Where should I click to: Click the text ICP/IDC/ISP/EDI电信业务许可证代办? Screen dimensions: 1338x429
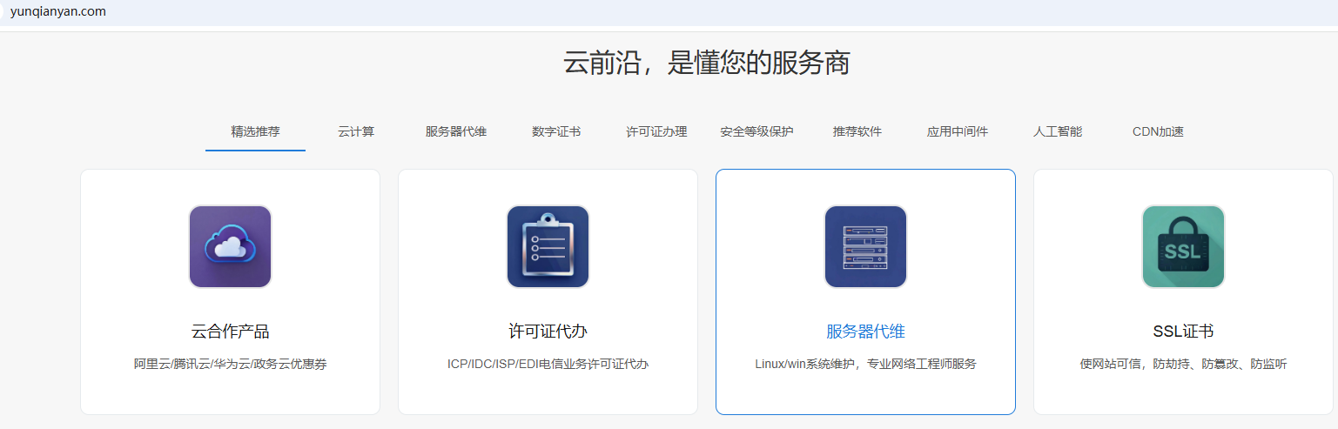coord(548,364)
